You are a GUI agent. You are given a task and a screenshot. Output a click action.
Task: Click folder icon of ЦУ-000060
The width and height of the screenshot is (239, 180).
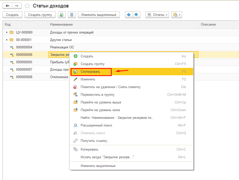12,32
